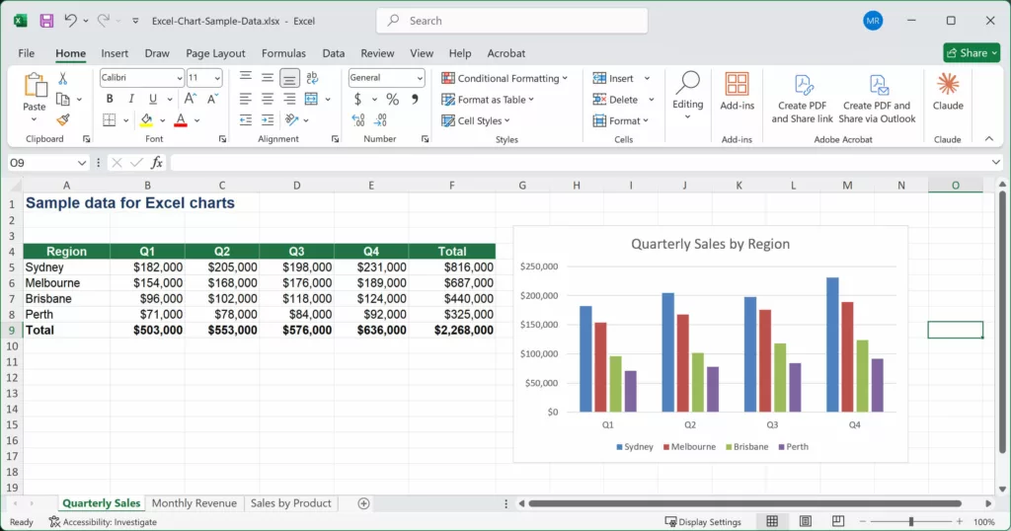Switch to Page Break Preview in status bar
This screenshot has height=531, width=1011.
pyautogui.click(x=837, y=521)
